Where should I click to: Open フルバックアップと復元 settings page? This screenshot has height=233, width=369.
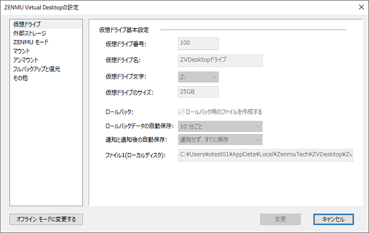coord(36,69)
